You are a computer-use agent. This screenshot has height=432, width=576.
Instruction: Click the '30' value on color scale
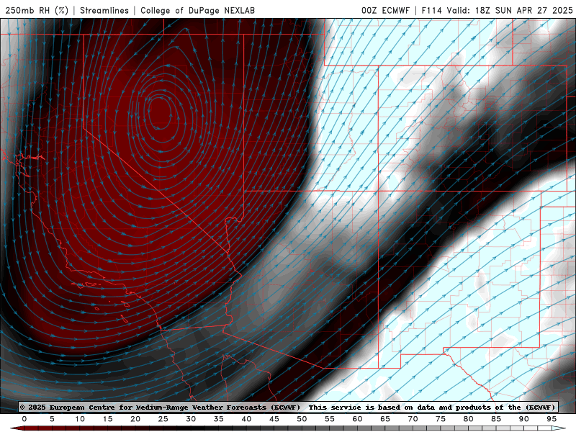click(x=191, y=419)
